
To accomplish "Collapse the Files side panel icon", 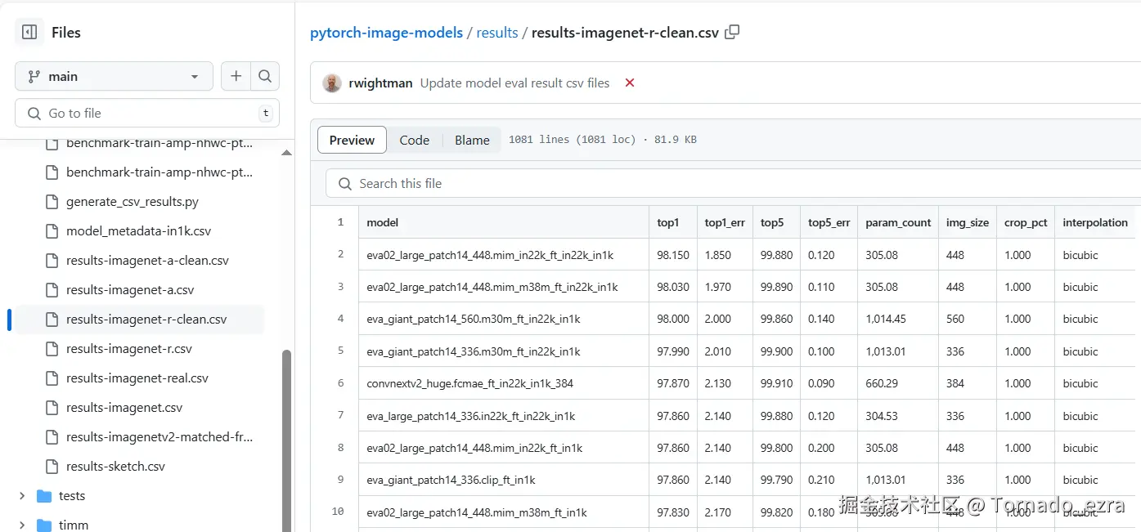I will 29,33.
